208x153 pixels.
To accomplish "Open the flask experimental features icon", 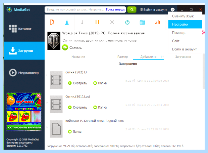I will coord(67,22).
